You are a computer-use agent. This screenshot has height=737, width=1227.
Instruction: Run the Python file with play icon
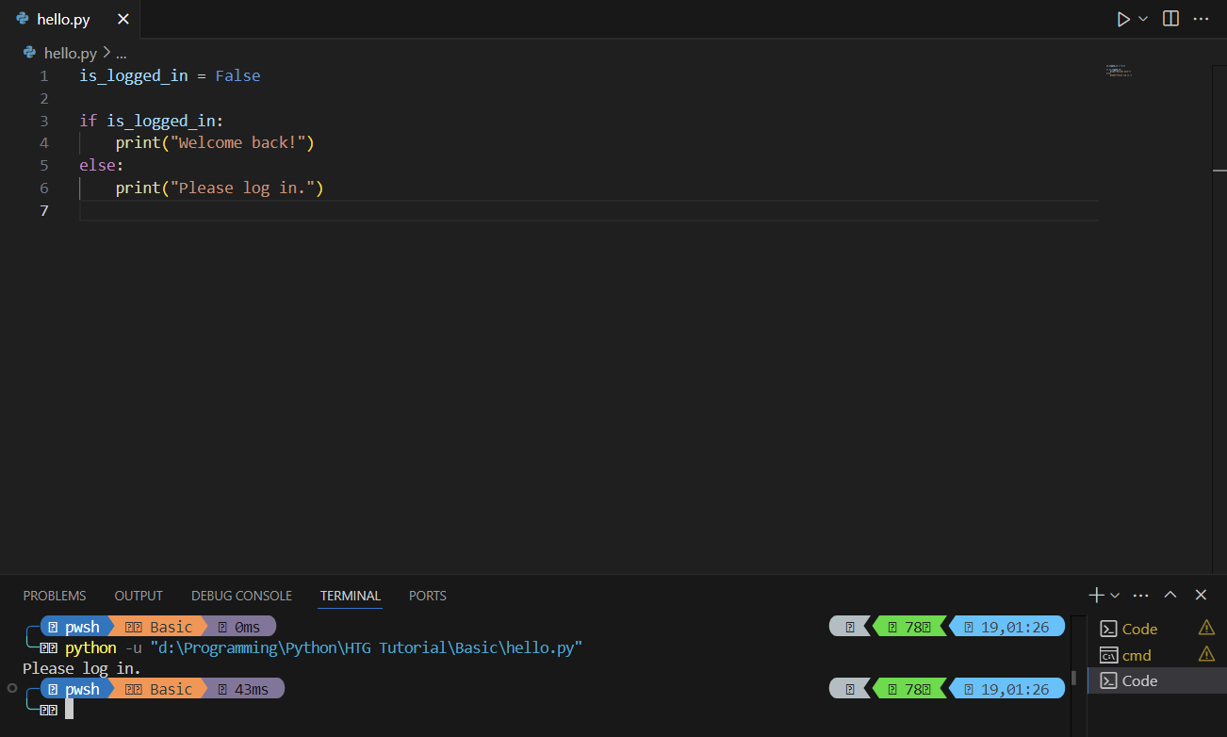tap(1122, 19)
